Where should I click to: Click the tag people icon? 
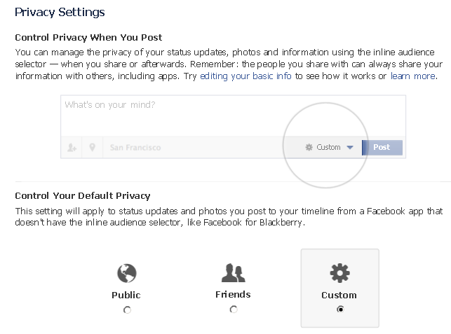(72, 148)
